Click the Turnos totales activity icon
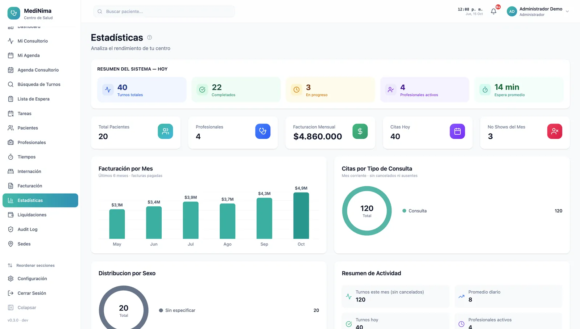580x329 pixels. (108, 89)
